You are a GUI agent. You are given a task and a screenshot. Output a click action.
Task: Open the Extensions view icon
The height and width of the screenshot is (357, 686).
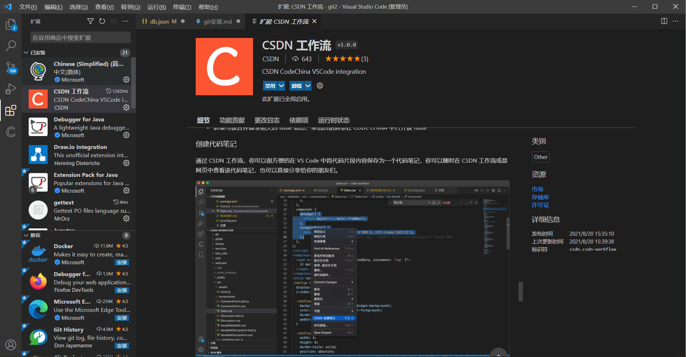11,110
